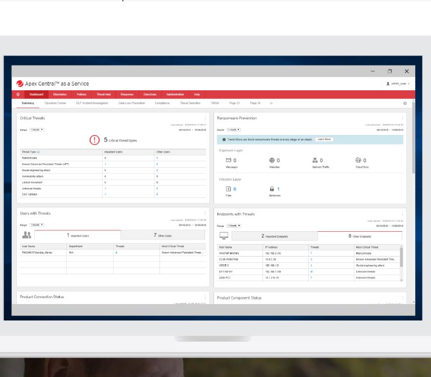Click the Files icon in Infection Layer
This screenshot has height=377, width=431.
[x=228, y=189]
